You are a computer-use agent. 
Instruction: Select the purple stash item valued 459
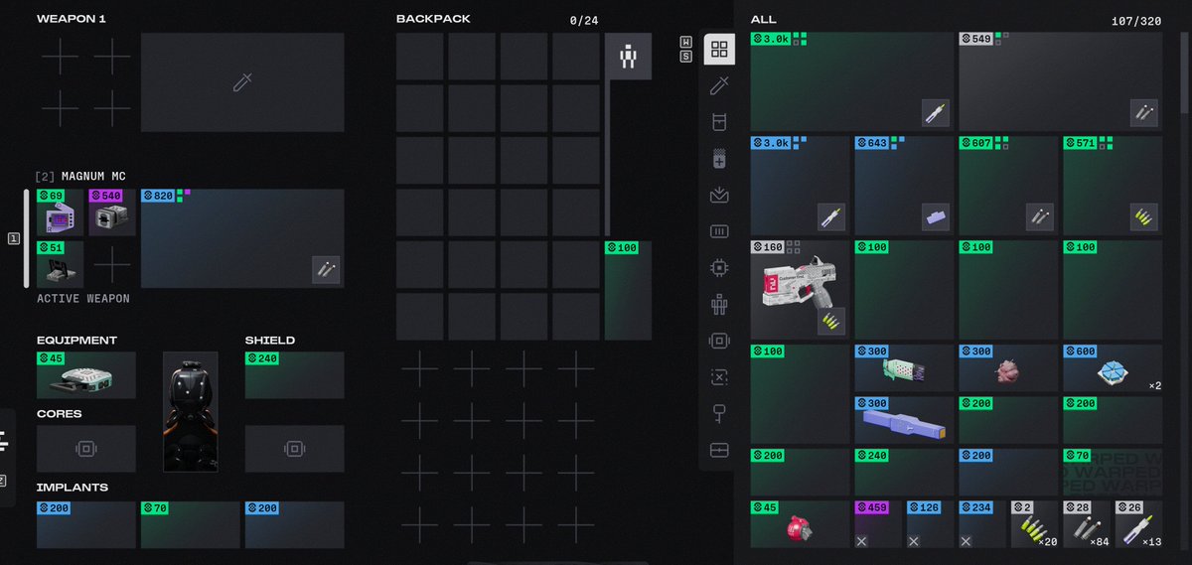pyautogui.click(x=878, y=524)
